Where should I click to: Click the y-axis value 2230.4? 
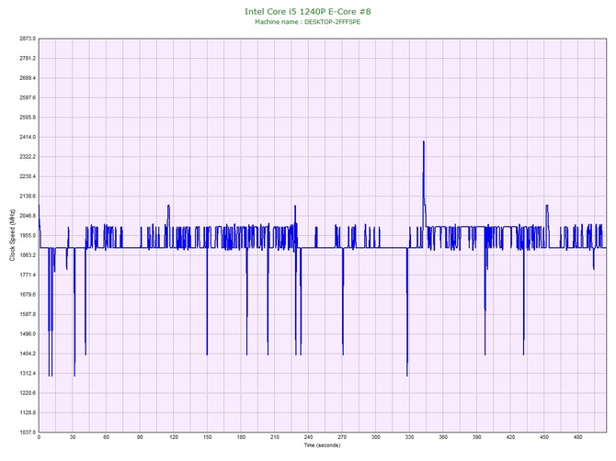tap(28, 176)
